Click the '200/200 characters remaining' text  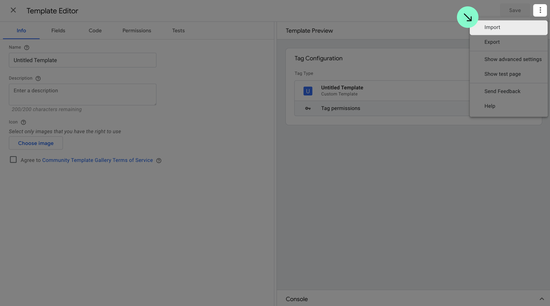pyautogui.click(x=47, y=109)
